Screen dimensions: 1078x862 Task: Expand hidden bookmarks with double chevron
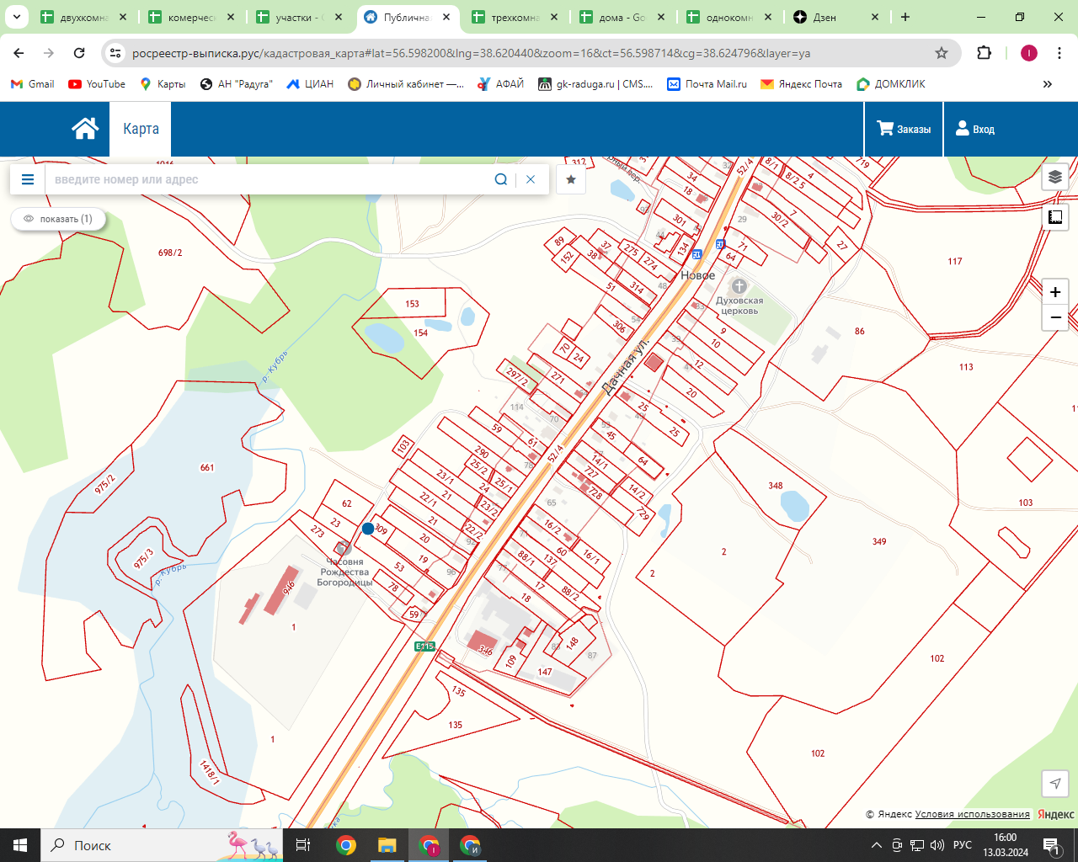click(x=1048, y=84)
